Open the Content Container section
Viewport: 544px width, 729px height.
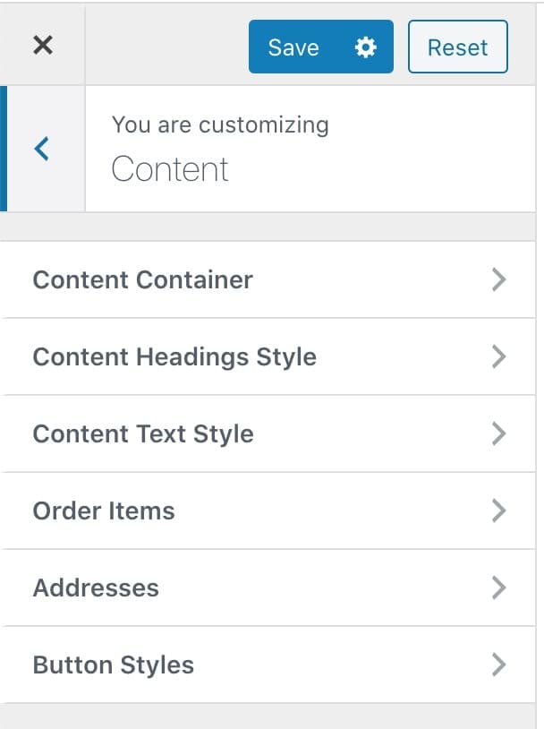pos(268,280)
